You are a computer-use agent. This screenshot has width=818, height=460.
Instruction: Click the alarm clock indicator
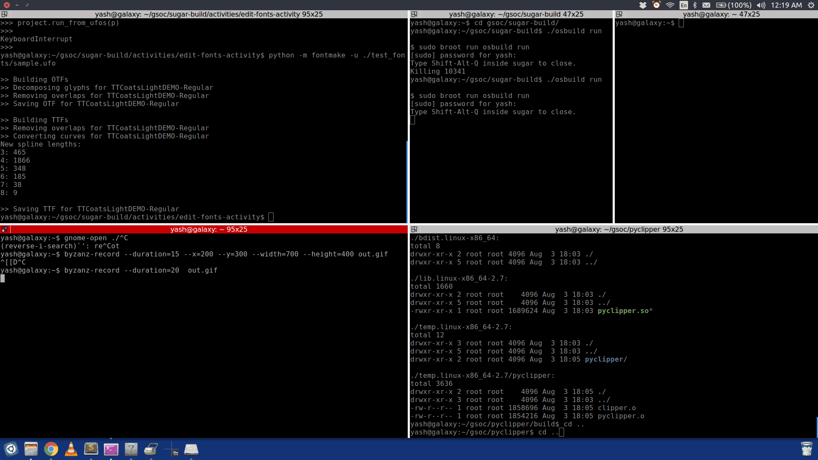(x=657, y=5)
